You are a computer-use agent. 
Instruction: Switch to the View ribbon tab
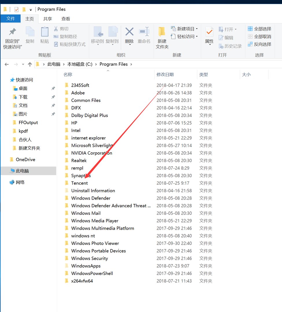pyautogui.click(x=66, y=19)
